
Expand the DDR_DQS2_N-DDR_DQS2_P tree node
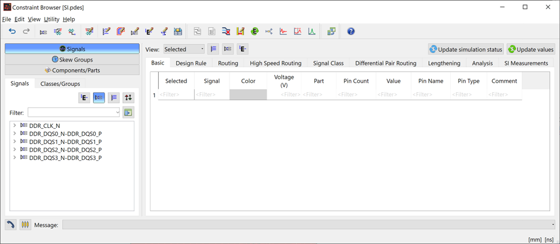click(14, 150)
